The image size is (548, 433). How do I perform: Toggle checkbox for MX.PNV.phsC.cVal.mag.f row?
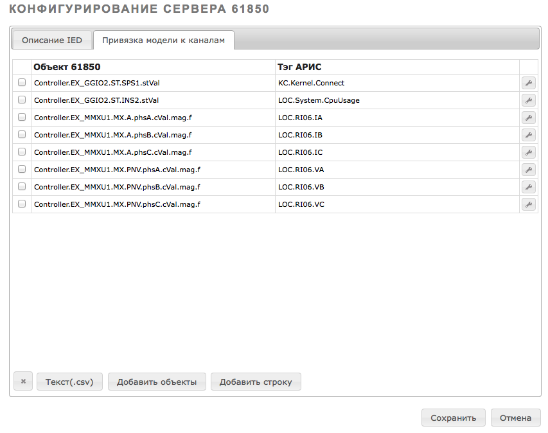click(22, 204)
